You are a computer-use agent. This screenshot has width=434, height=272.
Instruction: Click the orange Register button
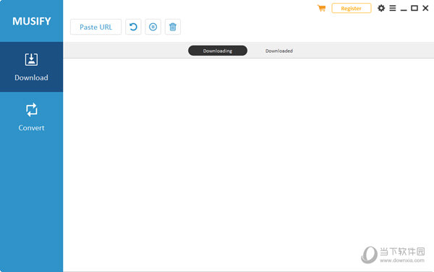(352, 8)
